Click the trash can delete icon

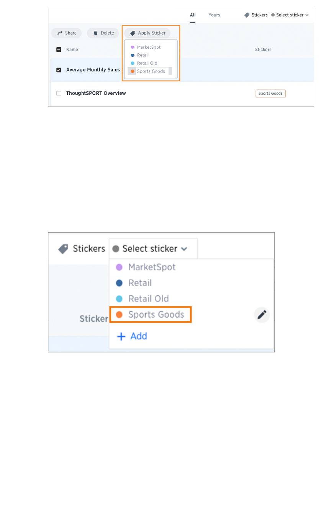95,33
